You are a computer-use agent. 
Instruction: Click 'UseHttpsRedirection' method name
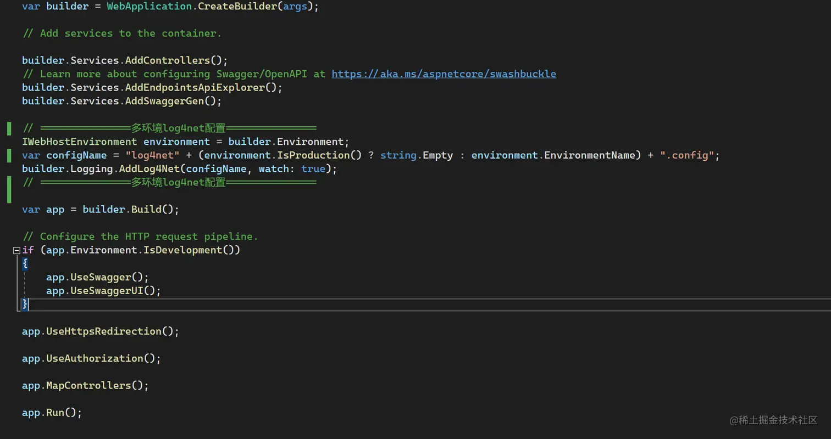tap(103, 331)
